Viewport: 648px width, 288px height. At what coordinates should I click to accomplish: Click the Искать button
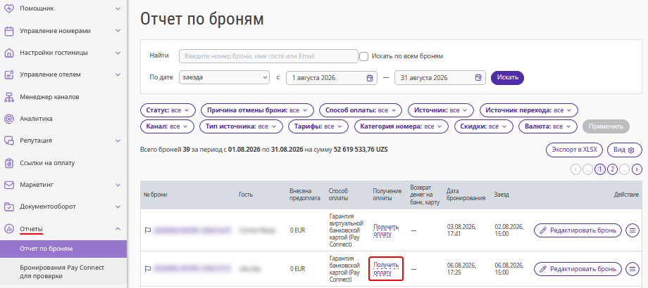click(x=507, y=77)
